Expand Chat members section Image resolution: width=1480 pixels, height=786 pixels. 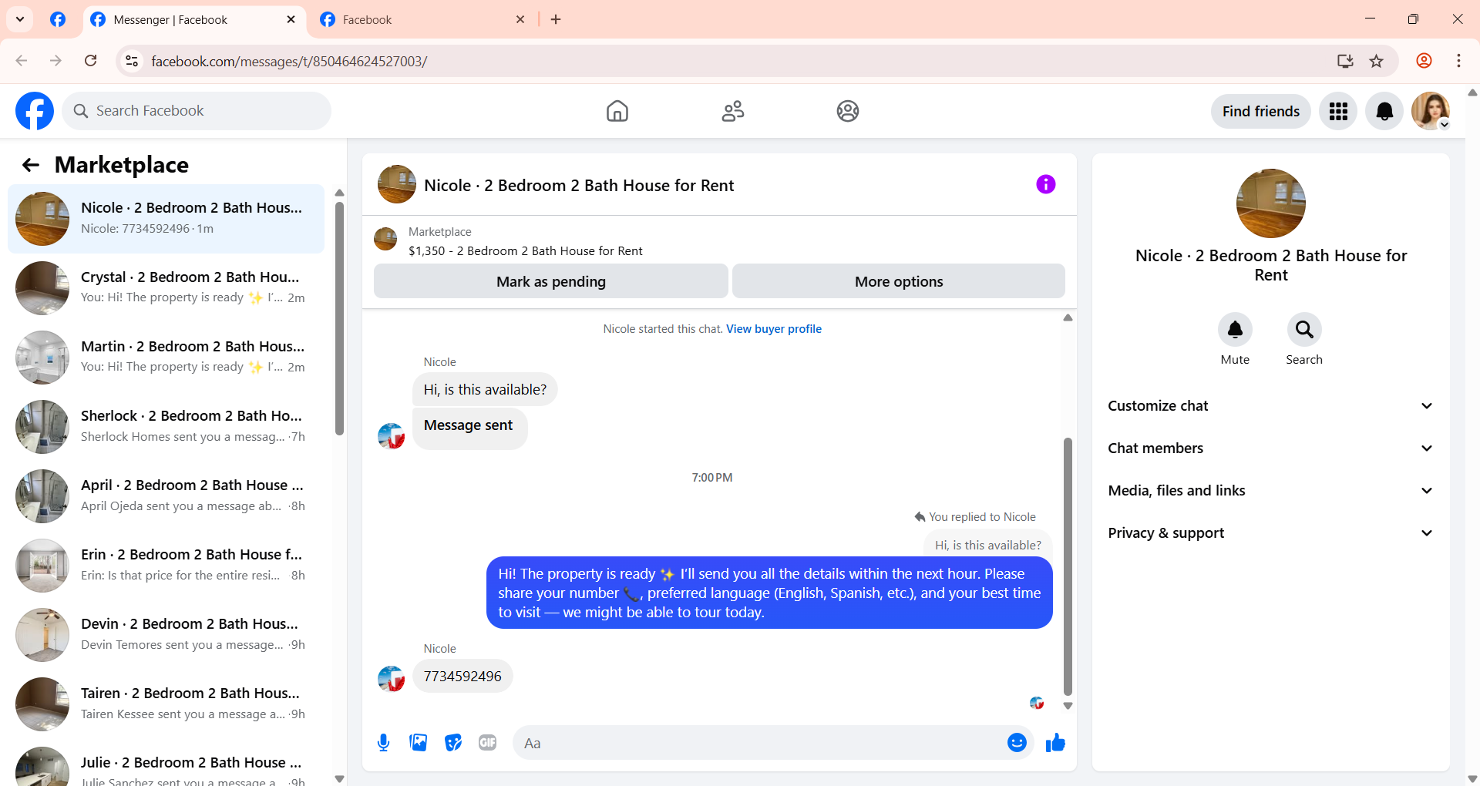tap(1271, 448)
